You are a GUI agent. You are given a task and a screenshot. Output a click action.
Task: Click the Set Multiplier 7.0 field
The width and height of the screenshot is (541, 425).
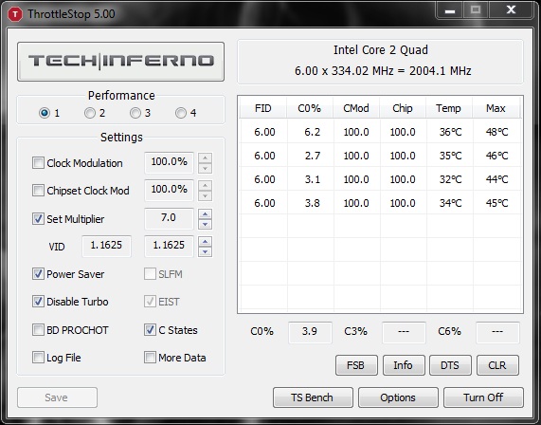point(169,218)
